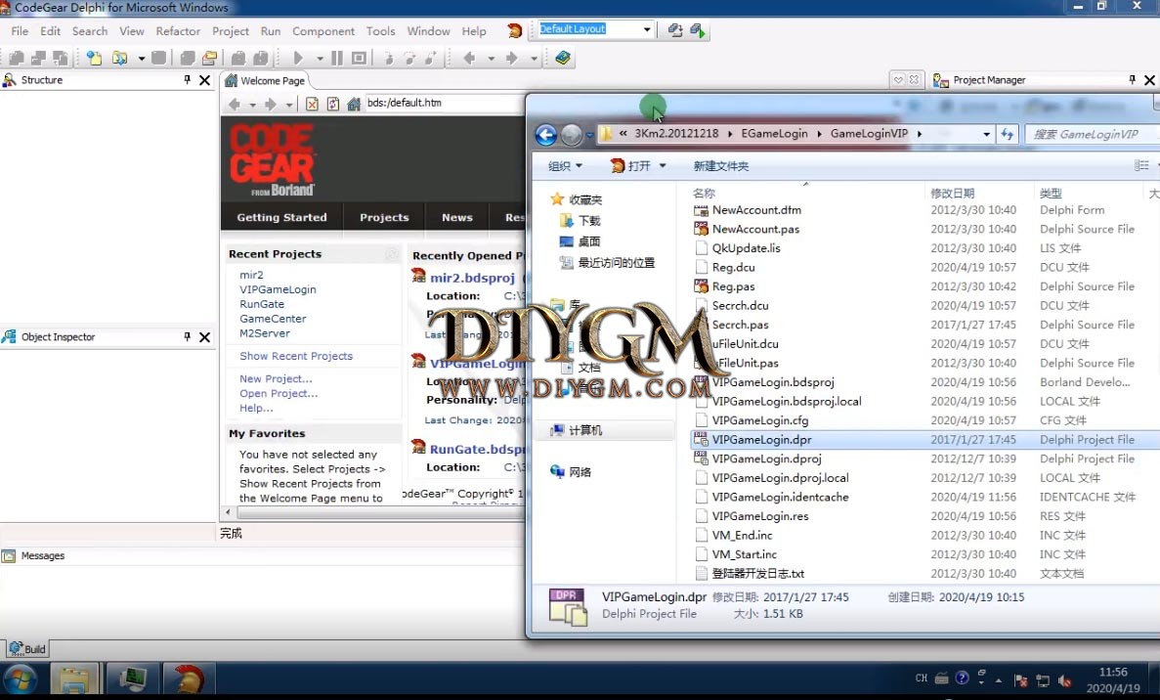Expand main toolbar Back history dropdown

(x=491, y=58)
